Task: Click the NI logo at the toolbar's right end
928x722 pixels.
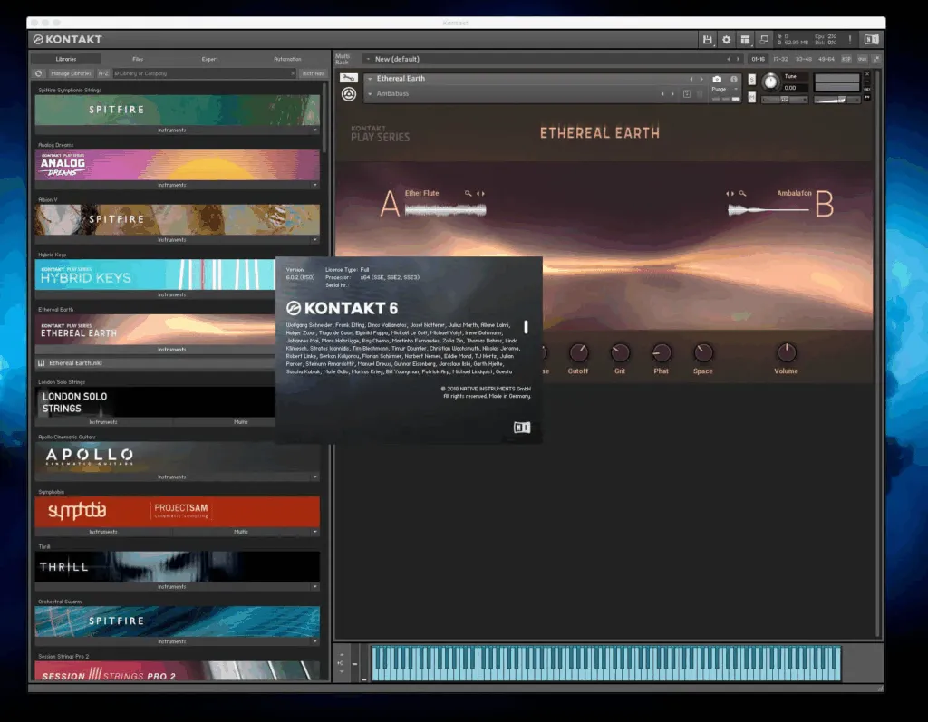Action: click(873, 39)
